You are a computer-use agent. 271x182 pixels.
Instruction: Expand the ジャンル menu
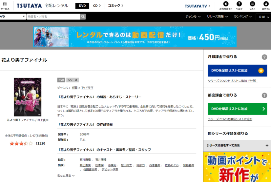(x=193, y=17)
